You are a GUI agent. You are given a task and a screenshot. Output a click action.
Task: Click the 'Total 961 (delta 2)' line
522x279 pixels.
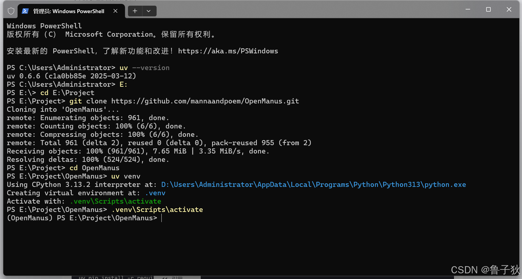point(159,143)
